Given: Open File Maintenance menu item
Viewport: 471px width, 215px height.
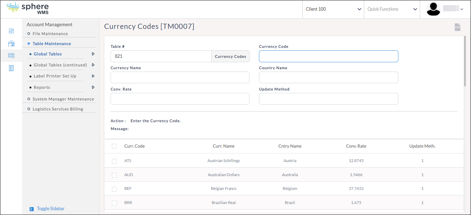Looking at the screenshot, I should click(x=50, y=34).
